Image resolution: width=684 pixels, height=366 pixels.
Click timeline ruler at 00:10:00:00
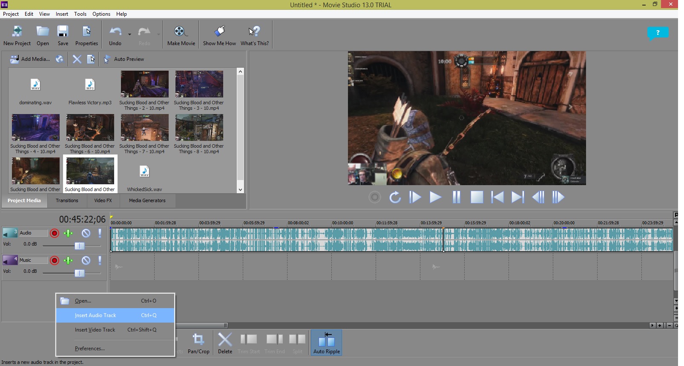[x=342, y=223]
